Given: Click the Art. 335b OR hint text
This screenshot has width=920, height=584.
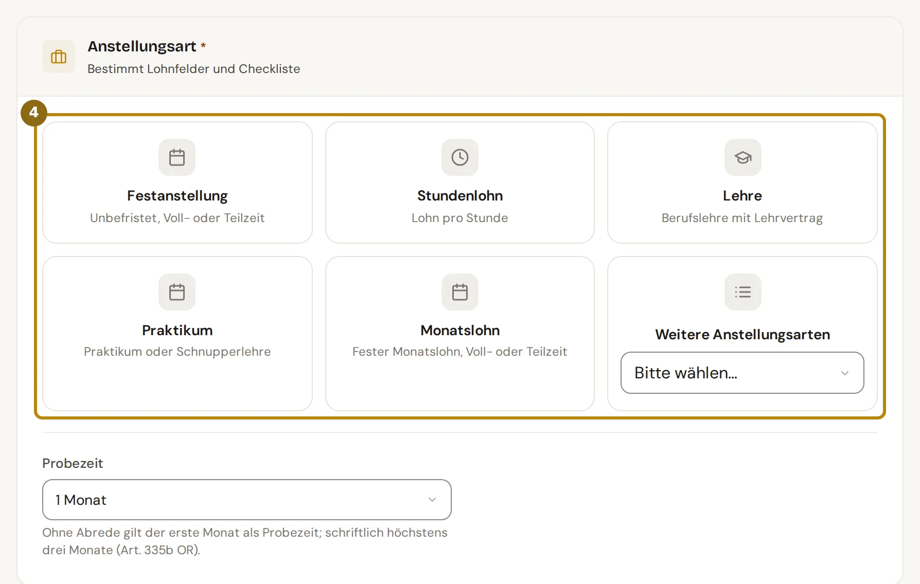Looking at the screenshot, I should click(245, 541).
